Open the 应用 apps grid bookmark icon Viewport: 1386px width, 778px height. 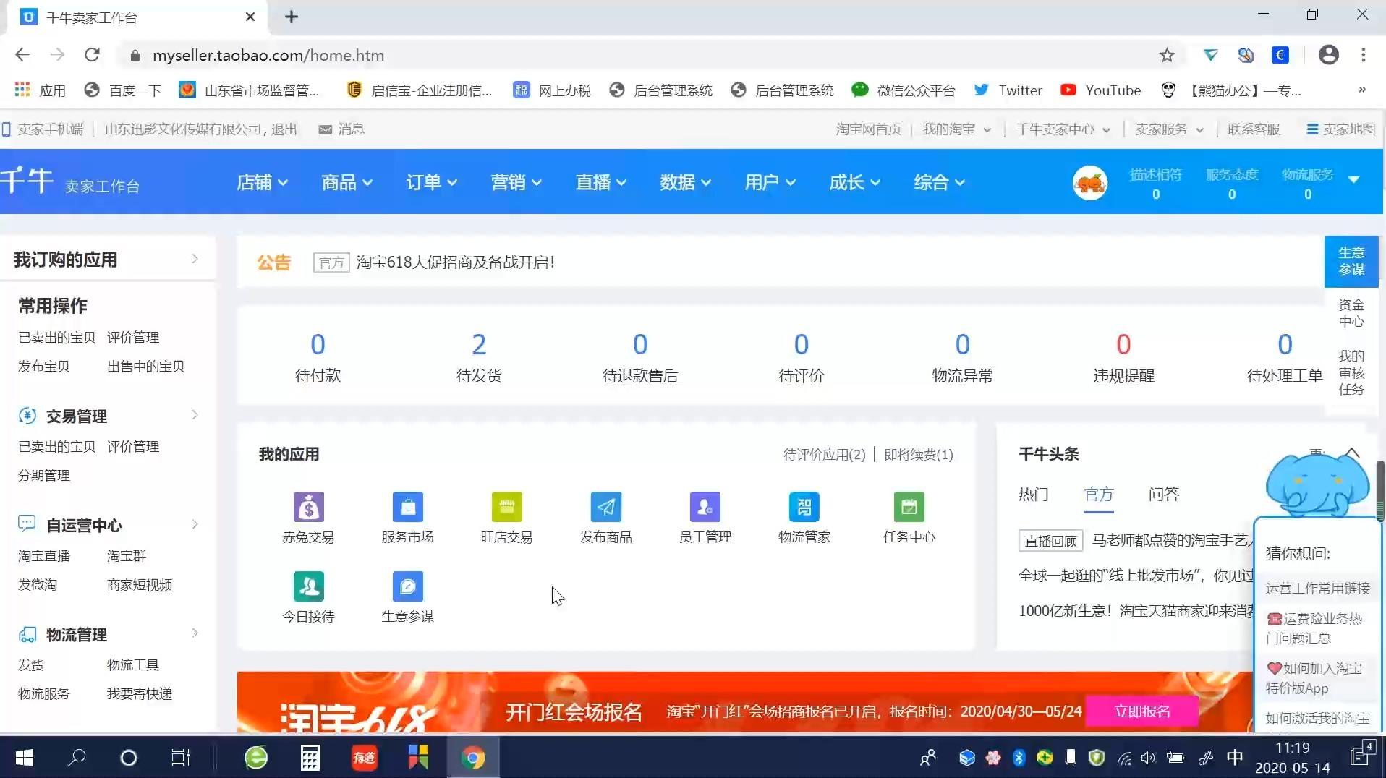pos(22,90)
